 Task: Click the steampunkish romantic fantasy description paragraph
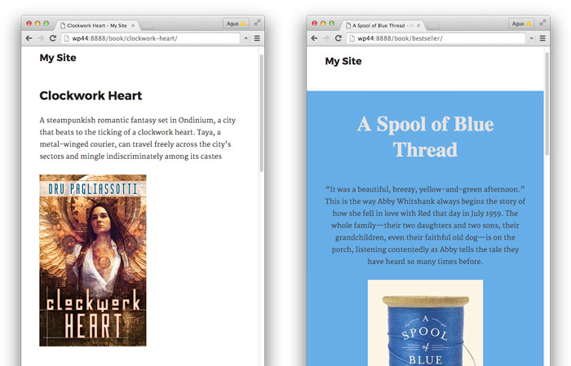tap(138, 139)
